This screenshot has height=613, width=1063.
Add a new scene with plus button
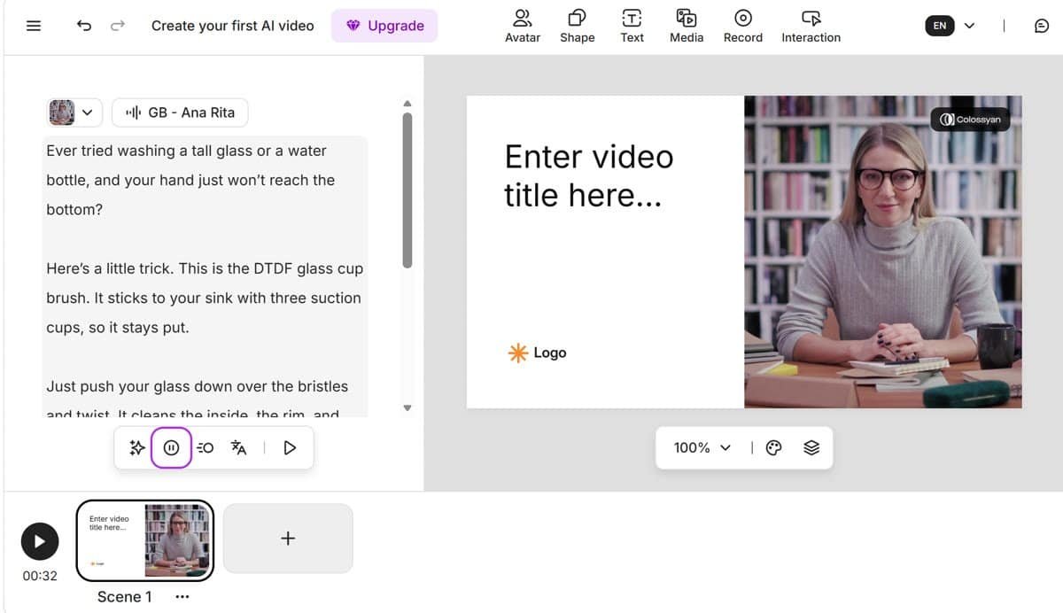pyautogui.click(x=288, y=538)
